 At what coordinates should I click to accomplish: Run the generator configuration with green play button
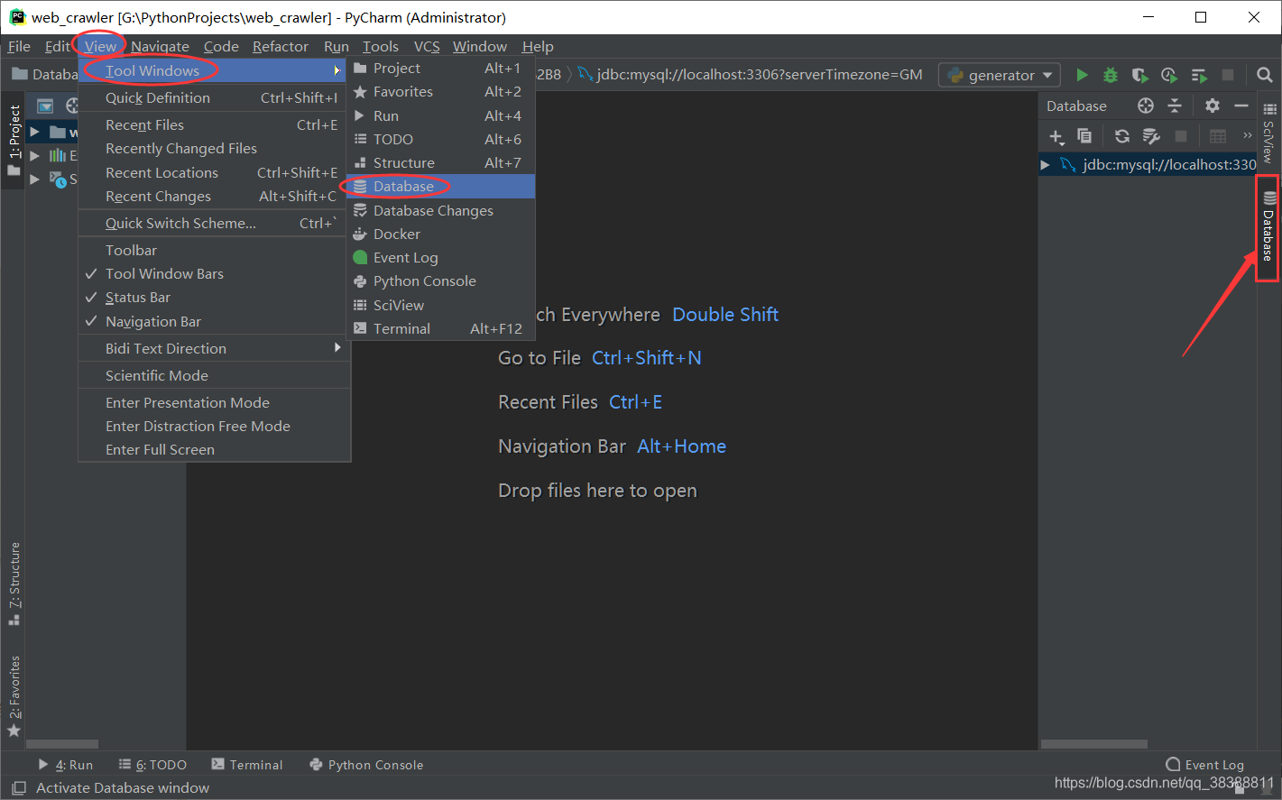point(1082,75)
